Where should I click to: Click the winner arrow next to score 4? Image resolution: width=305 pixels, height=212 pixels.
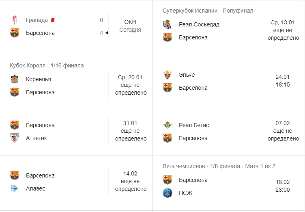(x=106, y=33)
